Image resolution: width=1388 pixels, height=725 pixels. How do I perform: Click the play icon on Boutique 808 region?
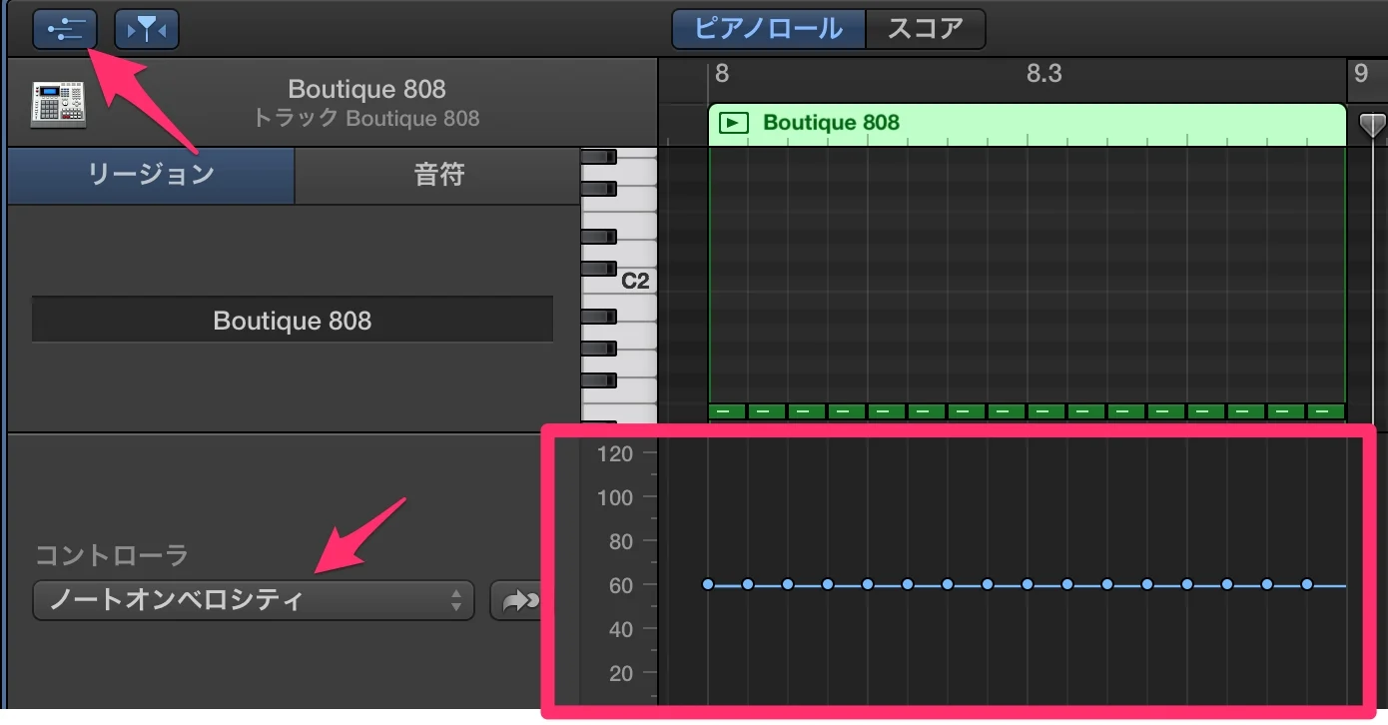coord(734,123)
